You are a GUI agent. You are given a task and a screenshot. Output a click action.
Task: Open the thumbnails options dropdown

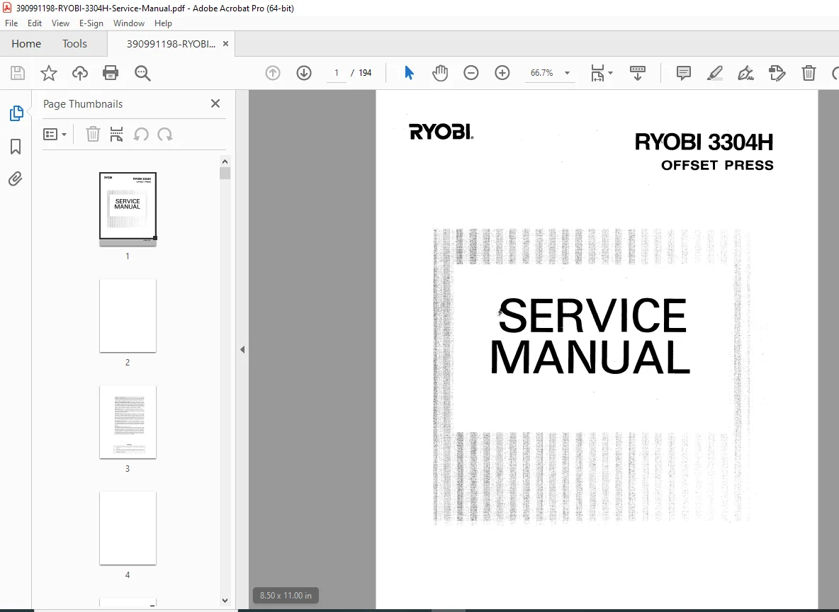pos(55,135)
